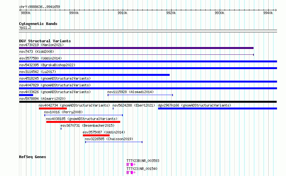
Task: Click the blue nsv5432395 variant bar
Action: [148, 68]
